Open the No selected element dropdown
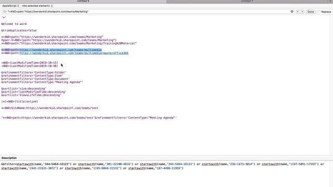This screenshot has height=187, width=333. coord(37,6)
